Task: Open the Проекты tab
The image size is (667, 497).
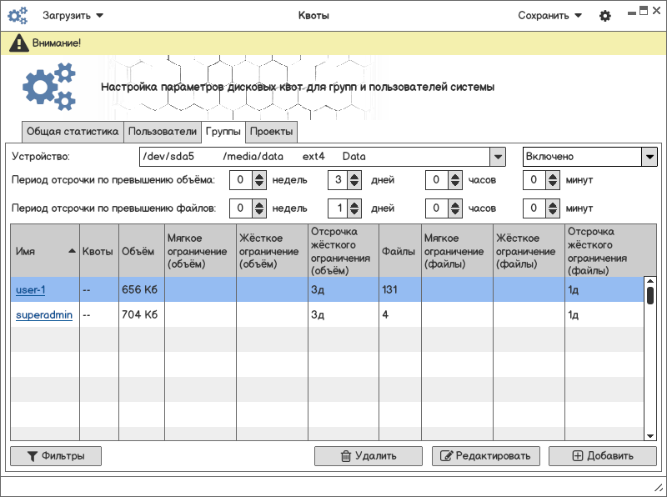Action: [271, 132]
